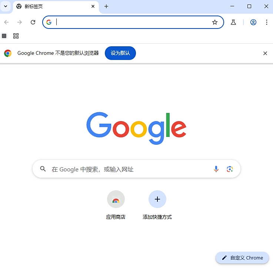
Task: Open the 应用商店 shortcut
Action: click(x=116, y=205)
